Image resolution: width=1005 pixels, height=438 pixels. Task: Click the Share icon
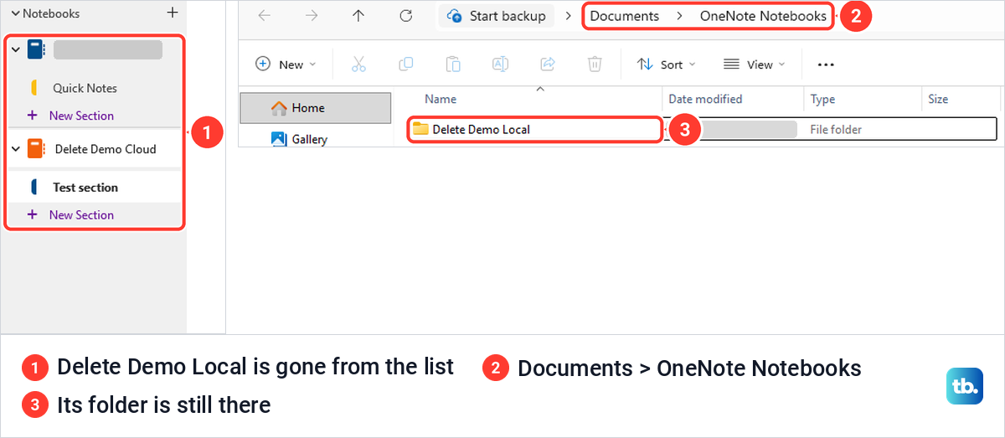[x=548, y=64]
